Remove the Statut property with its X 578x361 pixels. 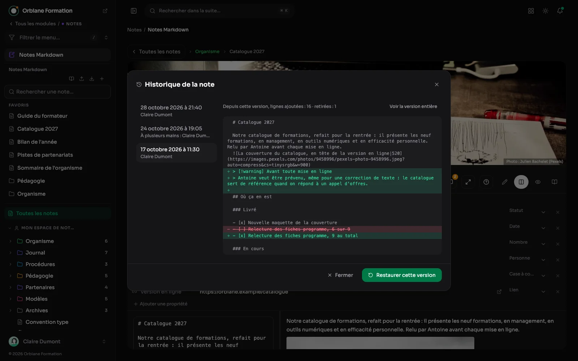click(558, 212)
